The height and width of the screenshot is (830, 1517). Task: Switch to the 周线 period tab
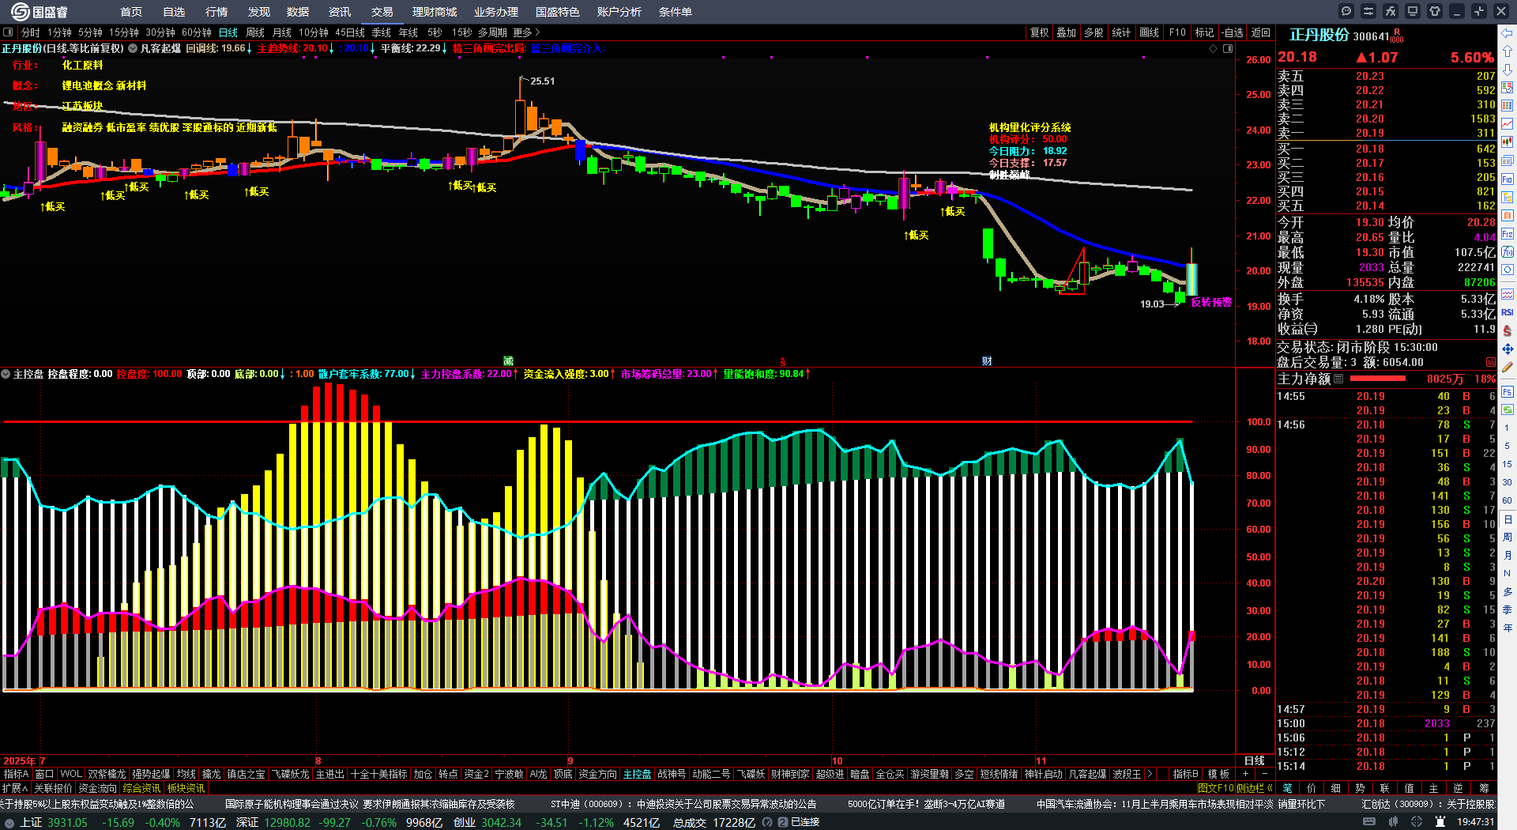click(x=255, y=32)
